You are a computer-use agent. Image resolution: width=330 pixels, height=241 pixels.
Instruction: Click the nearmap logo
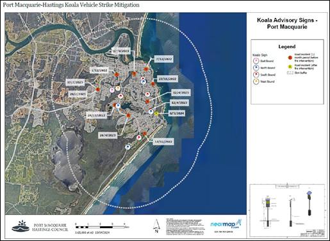pos(226,224)
